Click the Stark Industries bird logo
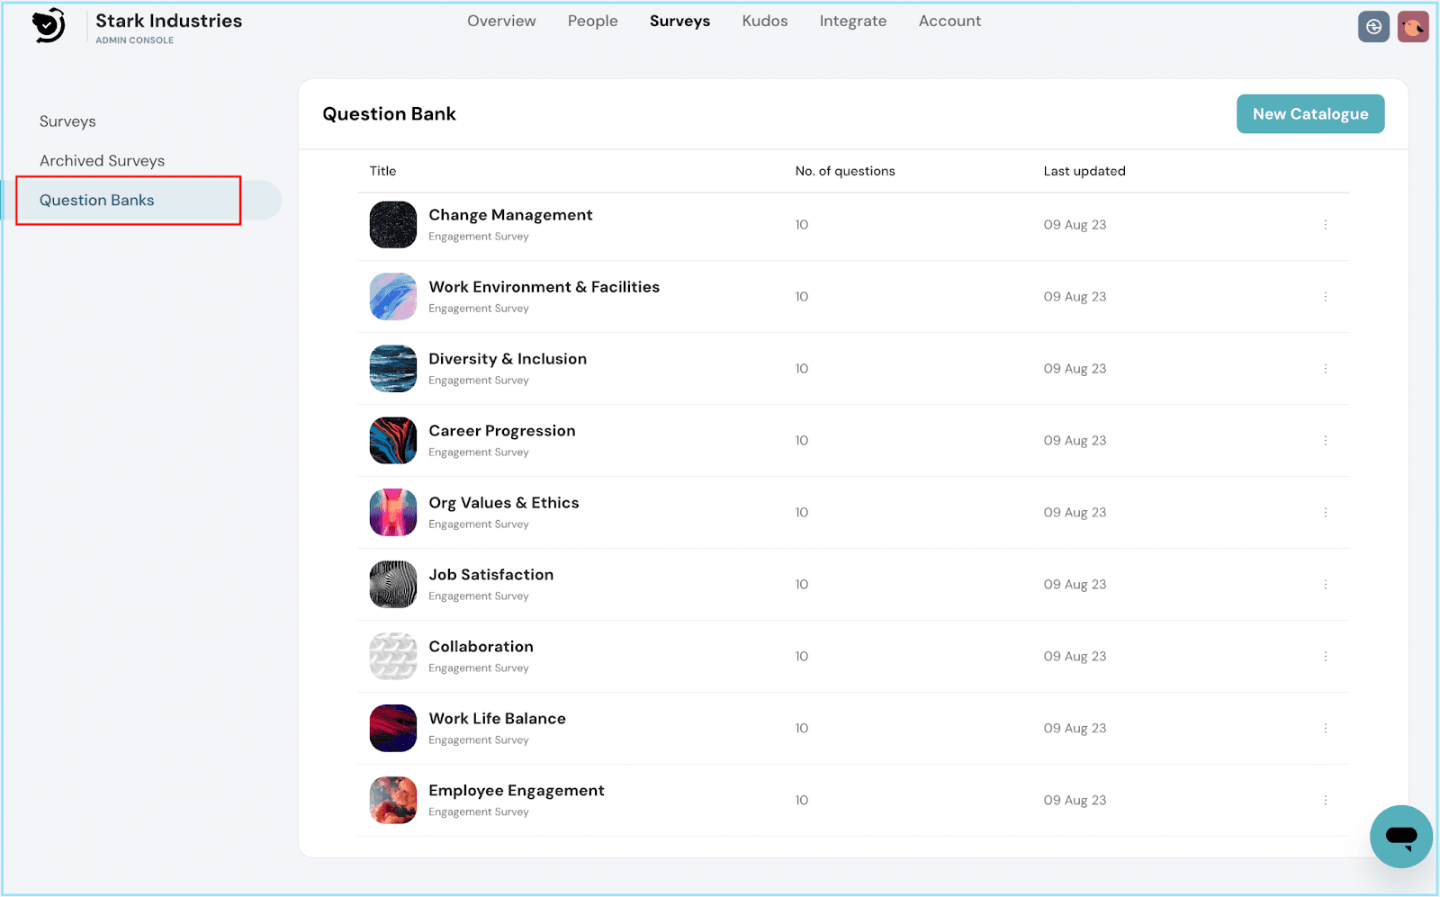The image size is (1440, 897). tap(49, 25)
